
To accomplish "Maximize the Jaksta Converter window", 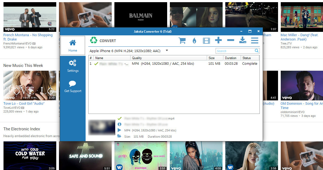I will click(x=250, y=31).
